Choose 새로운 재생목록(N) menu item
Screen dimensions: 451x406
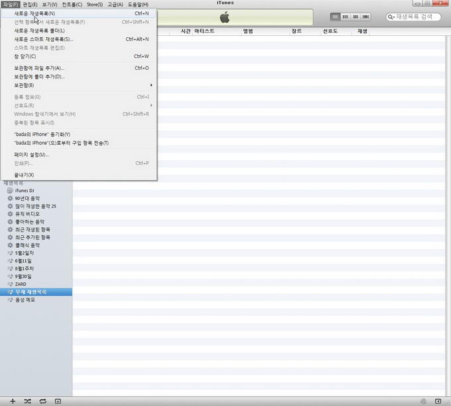79,13
